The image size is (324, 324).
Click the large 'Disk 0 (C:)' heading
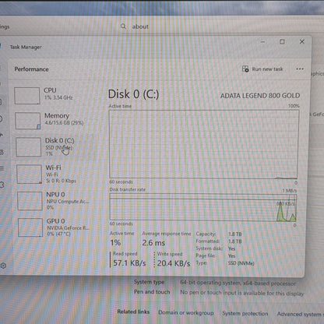click(x=133, y=94)
